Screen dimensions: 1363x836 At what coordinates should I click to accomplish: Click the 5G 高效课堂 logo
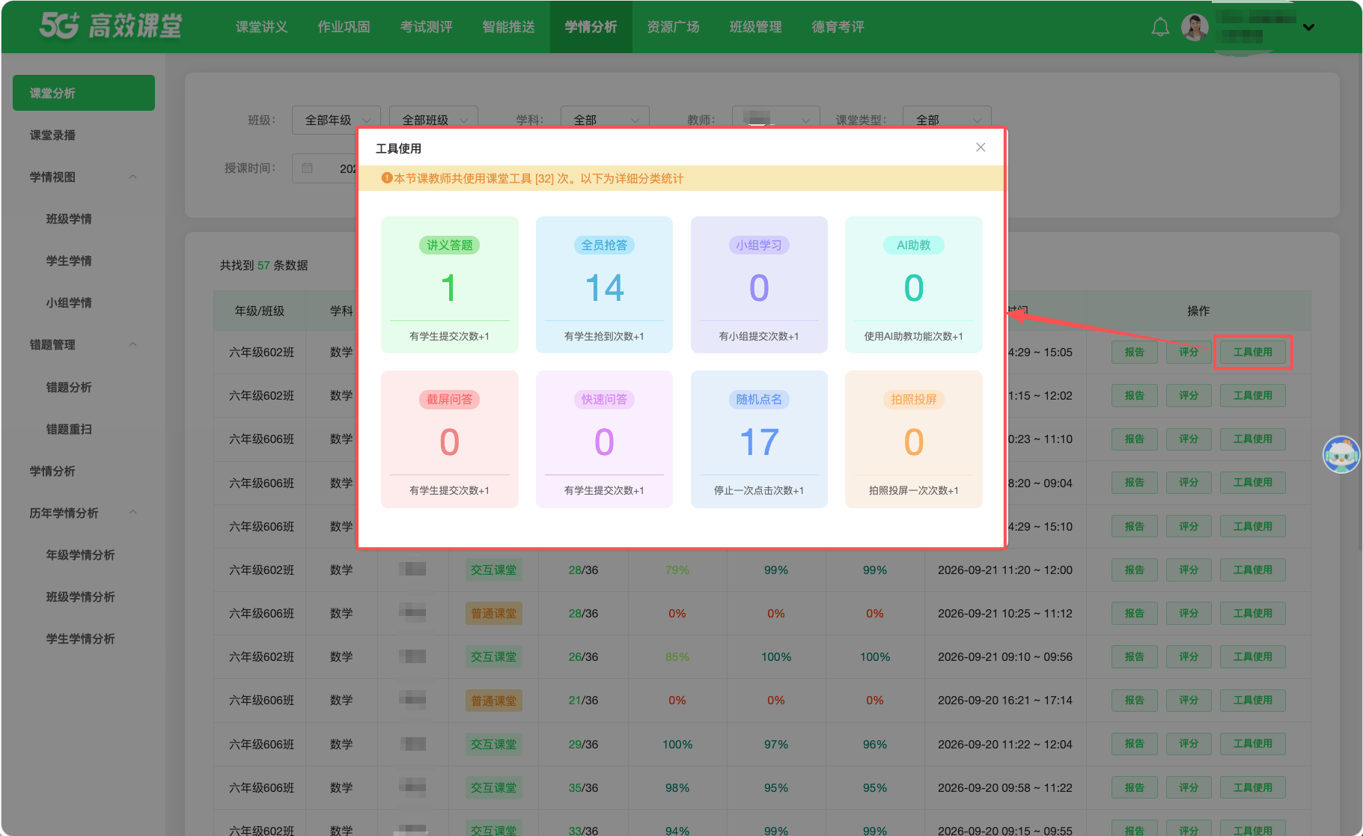pos(111,26)
